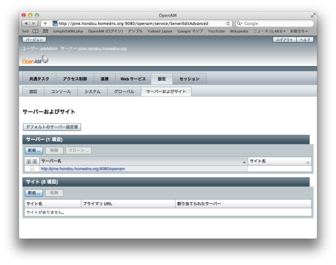The width and height of the screenshot is (336, 265).
Task: Check the pine.hondou.homedns.org server row checkbox
Action: coord(32,169)
